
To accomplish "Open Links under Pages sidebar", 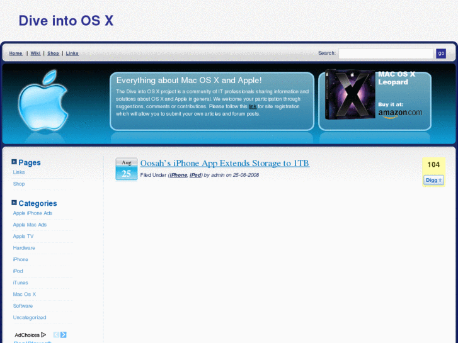I will 19,172.
